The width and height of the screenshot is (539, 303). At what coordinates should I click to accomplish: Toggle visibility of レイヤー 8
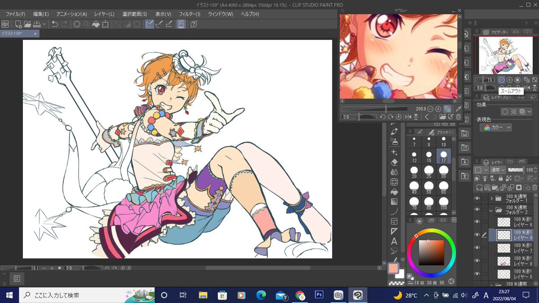tap(477, 261)
